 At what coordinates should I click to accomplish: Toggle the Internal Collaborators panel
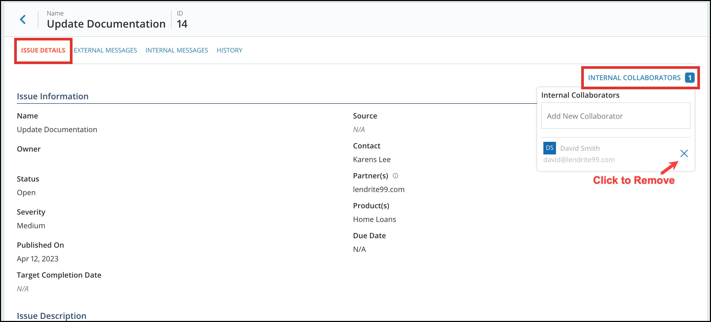coord(634,78)
